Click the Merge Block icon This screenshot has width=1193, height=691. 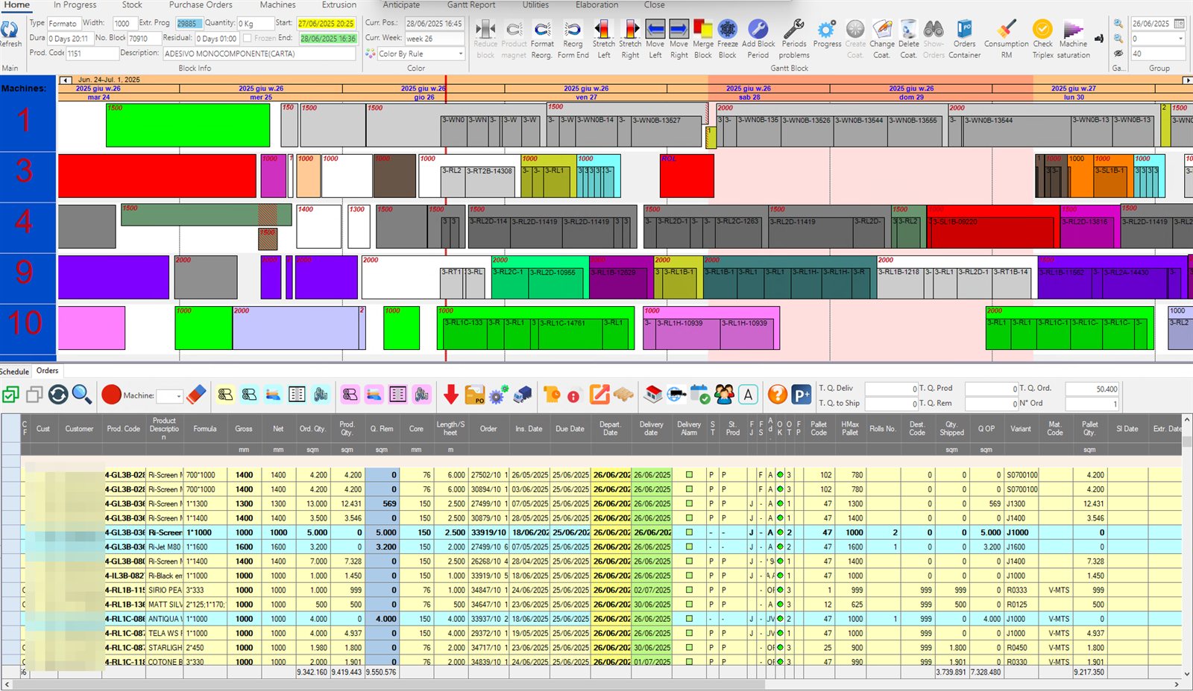pyautogui.click(x=702, y=30)
